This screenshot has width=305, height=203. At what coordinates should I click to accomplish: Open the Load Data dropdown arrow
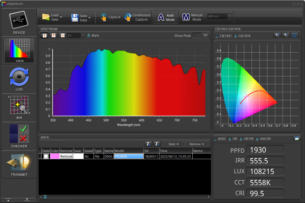click(61, 17)
